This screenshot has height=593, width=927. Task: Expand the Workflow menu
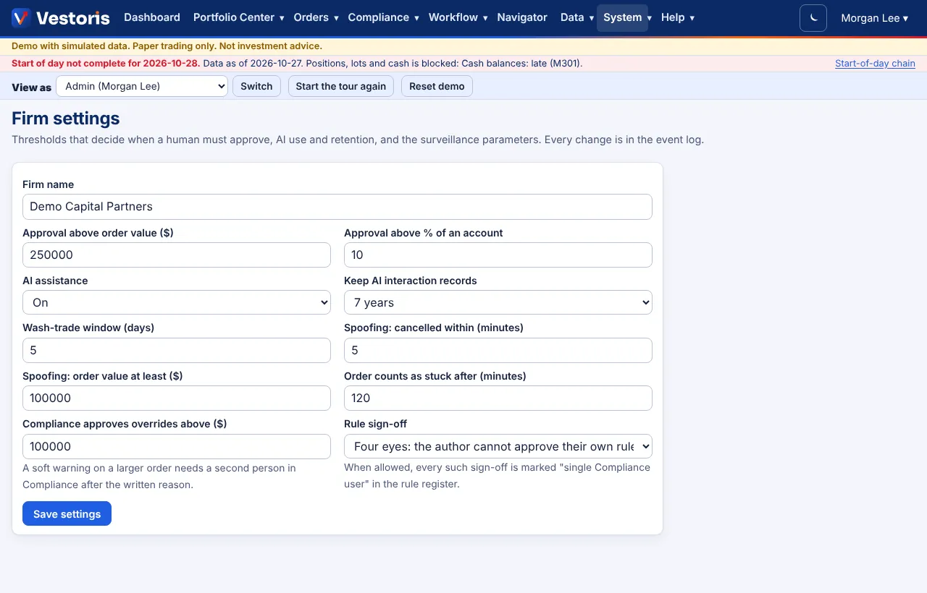(x=458, y=17)
